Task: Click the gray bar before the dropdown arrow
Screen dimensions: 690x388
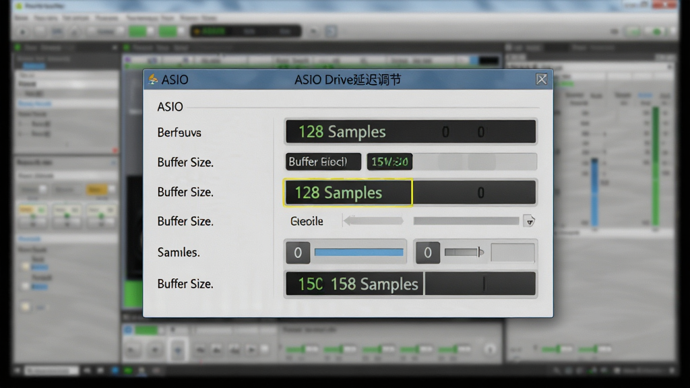Action: (x=466, y=221)
